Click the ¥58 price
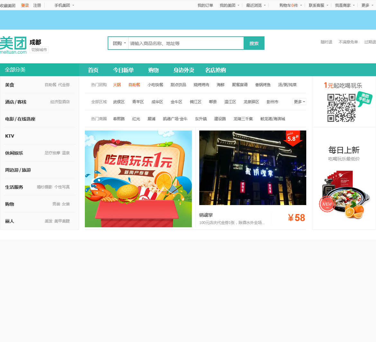376x342 pixels. coord(297,218)
